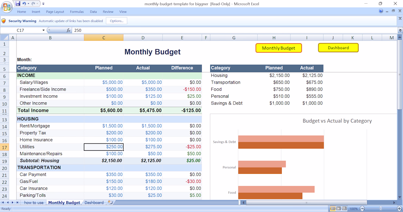Click the last sheet navigation arrow
This screenshot has width=403, height=212.
point(17,202)
